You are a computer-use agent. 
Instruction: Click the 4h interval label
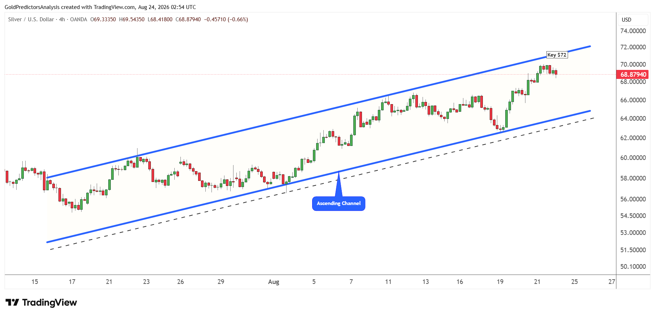pos(62,19)
